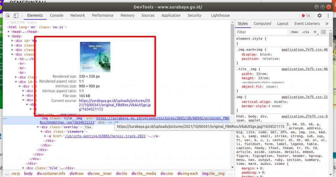Toggle the computed styles sidebar icon
The image size is (336, 177).
click(323, 32)
